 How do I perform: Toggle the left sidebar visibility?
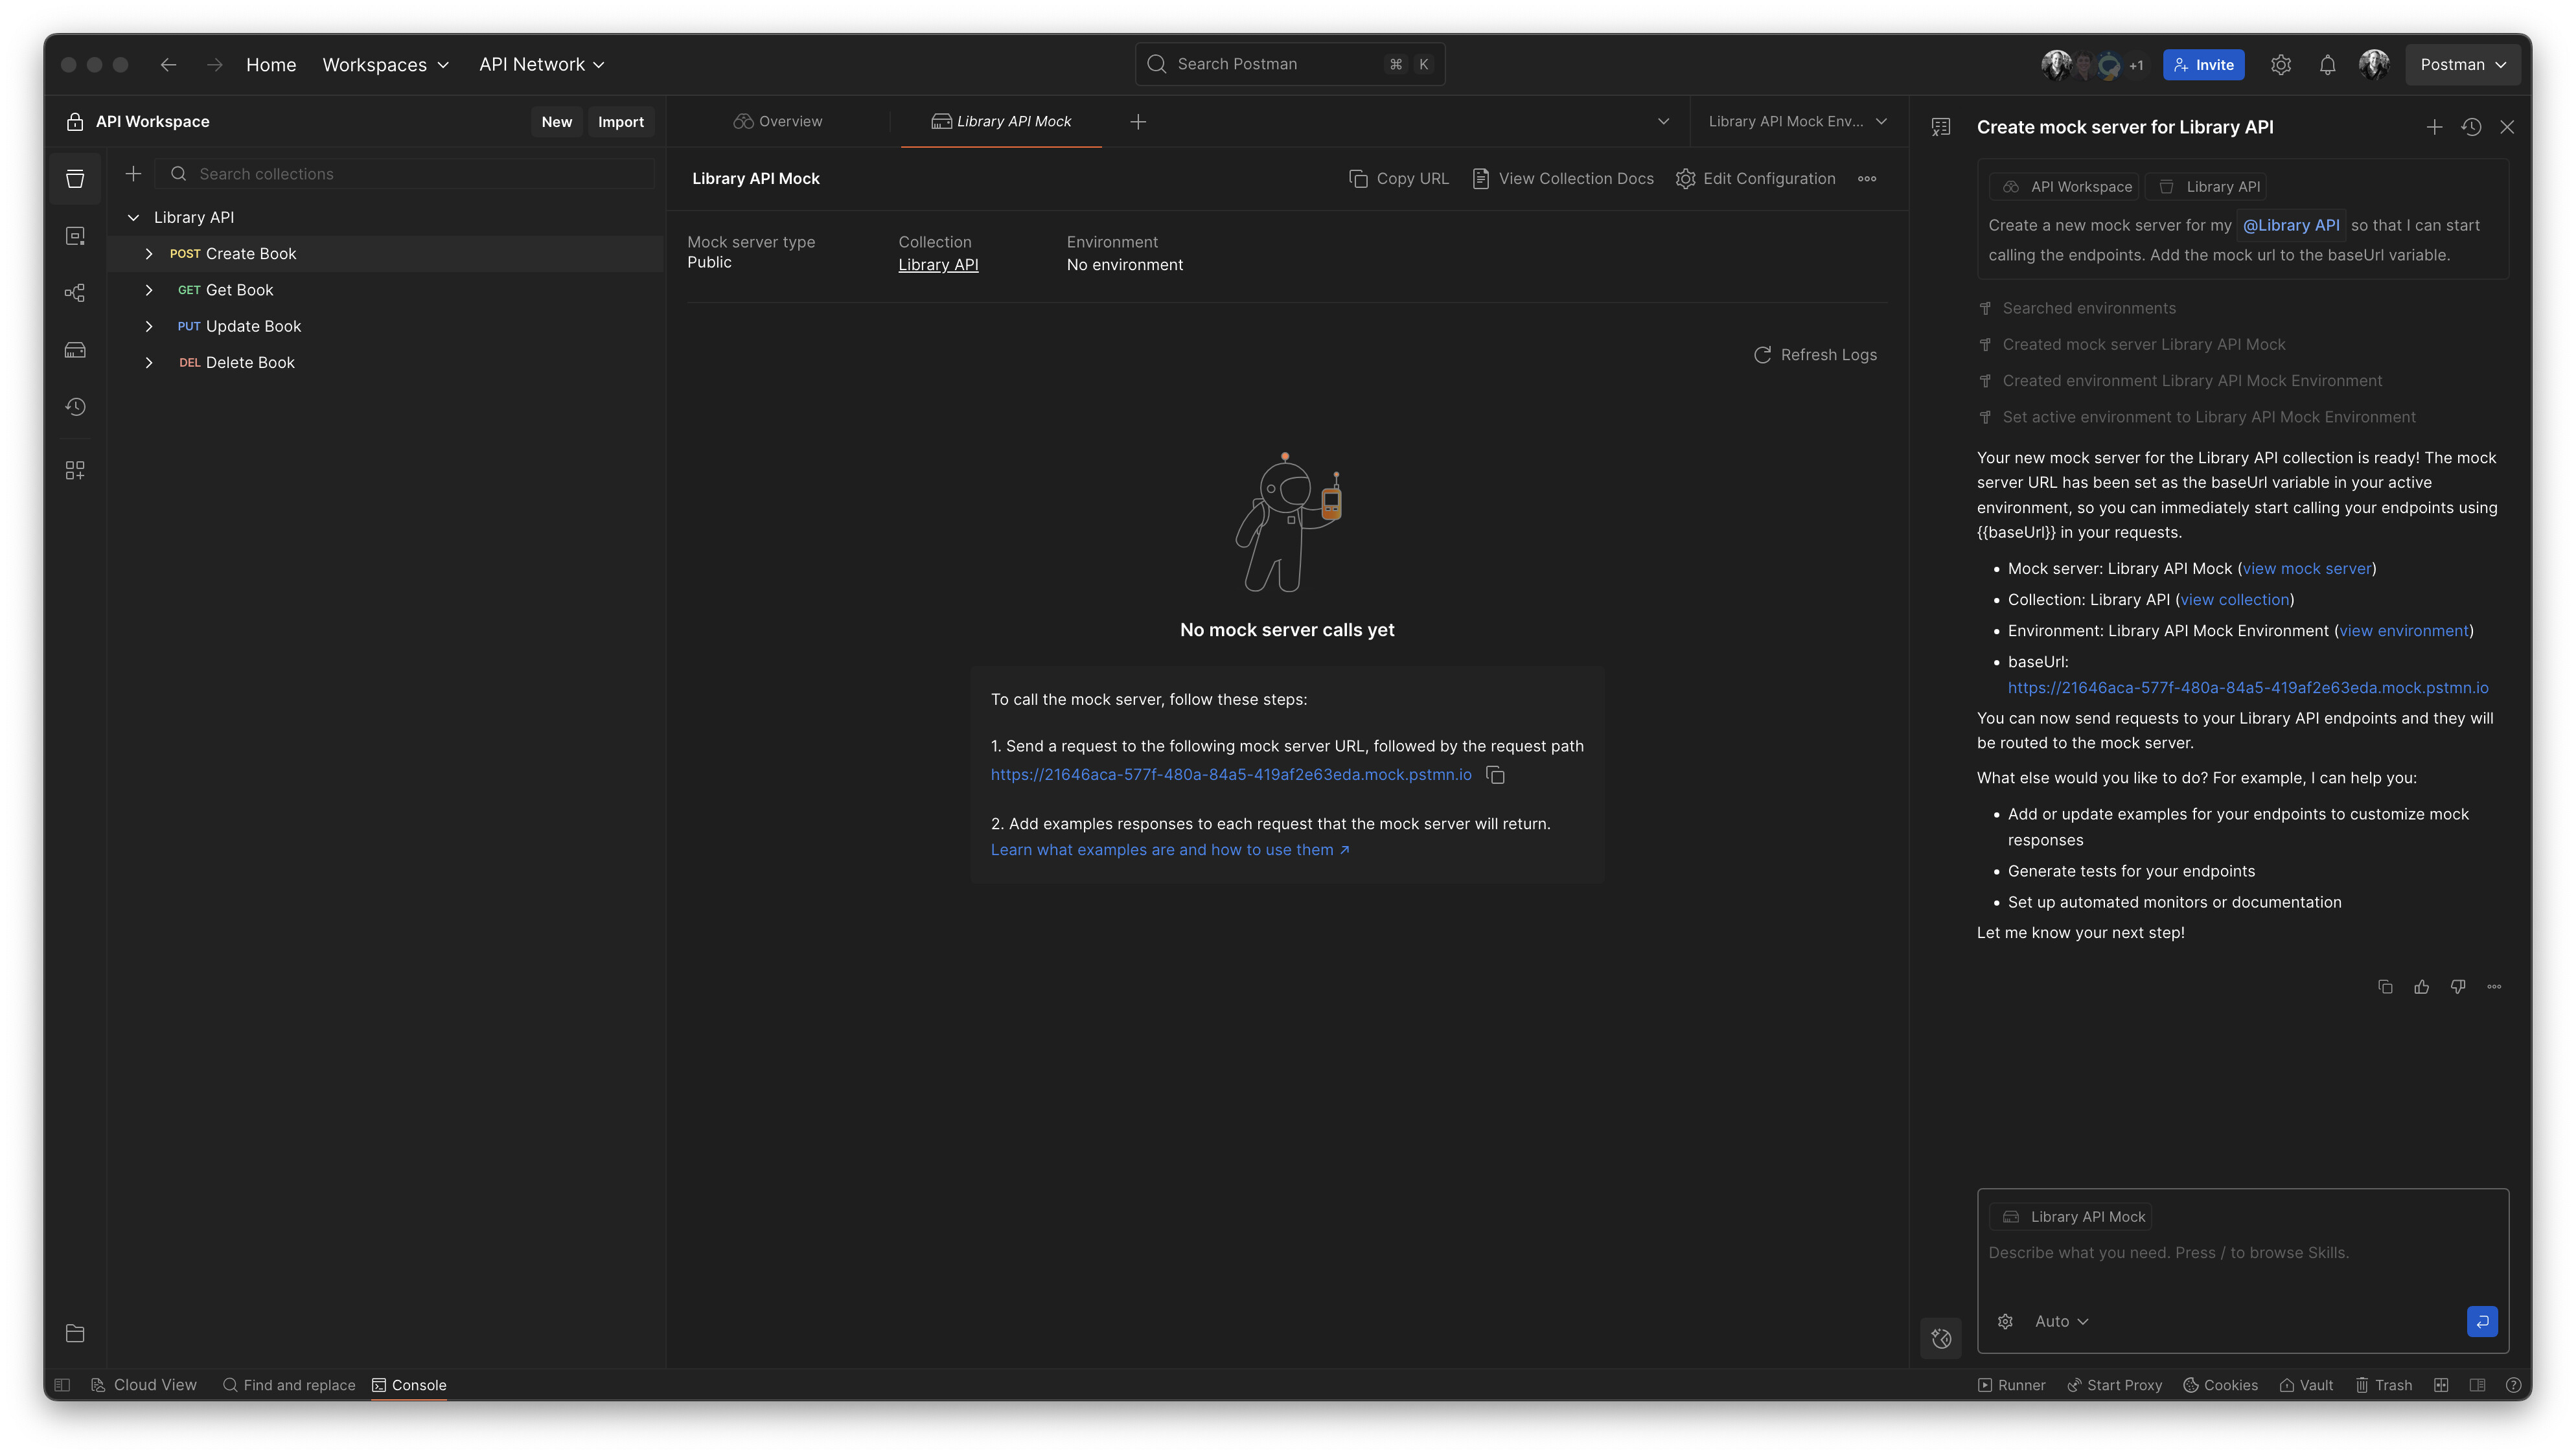[62, 1385]
